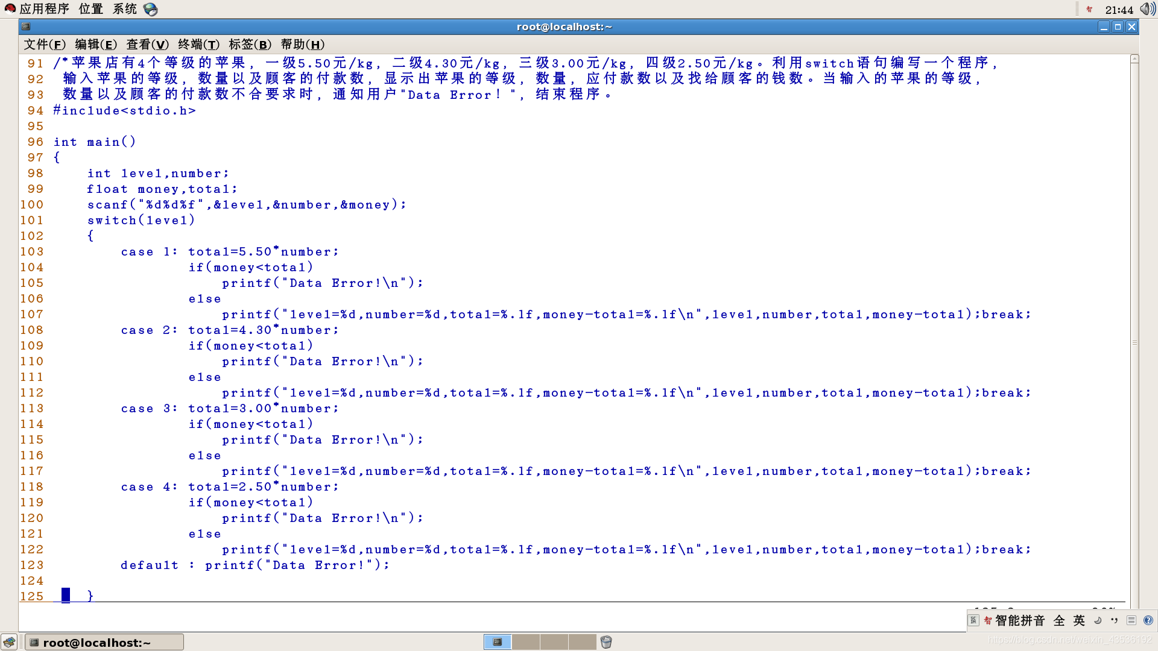Click the volume speaker icon
This screenshot has height=651, width=1158.
[1147, 9]
